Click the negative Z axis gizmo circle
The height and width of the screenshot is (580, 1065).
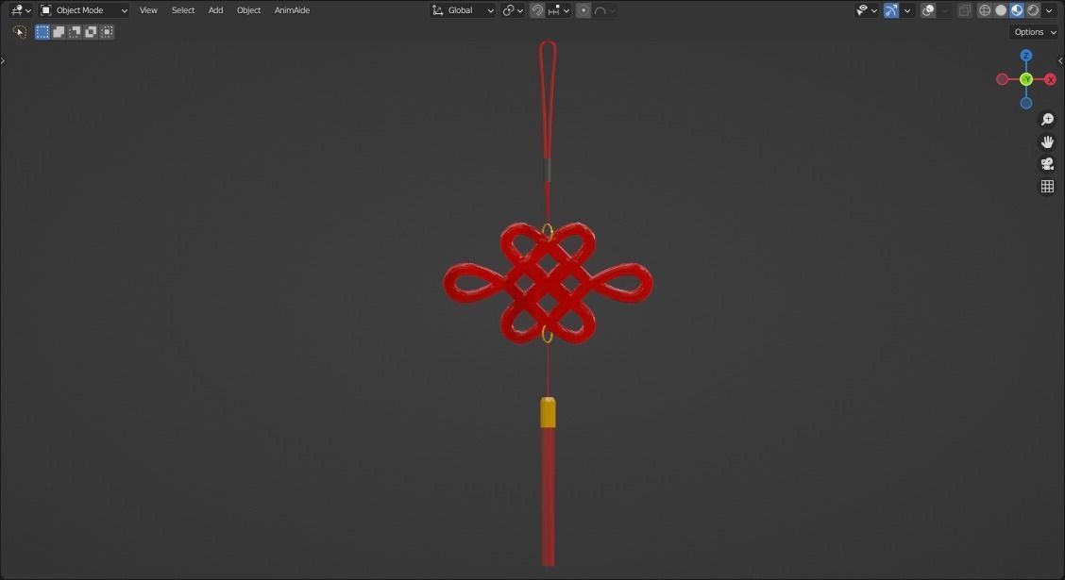click(1026, 103)
